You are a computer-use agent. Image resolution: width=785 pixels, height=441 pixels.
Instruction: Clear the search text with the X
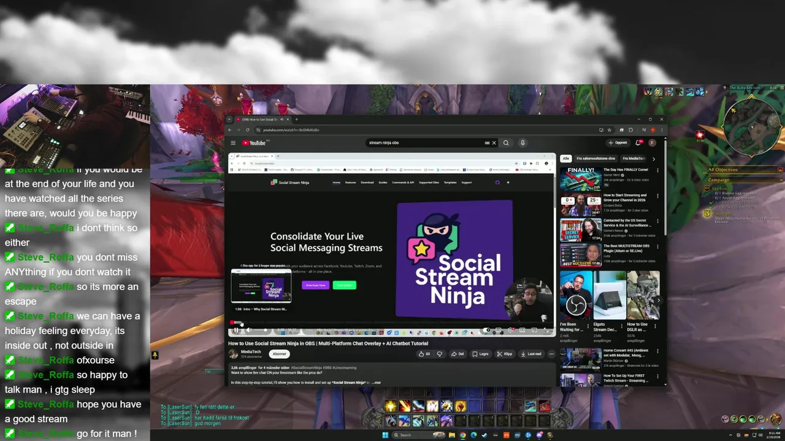[x=494, y=143]
